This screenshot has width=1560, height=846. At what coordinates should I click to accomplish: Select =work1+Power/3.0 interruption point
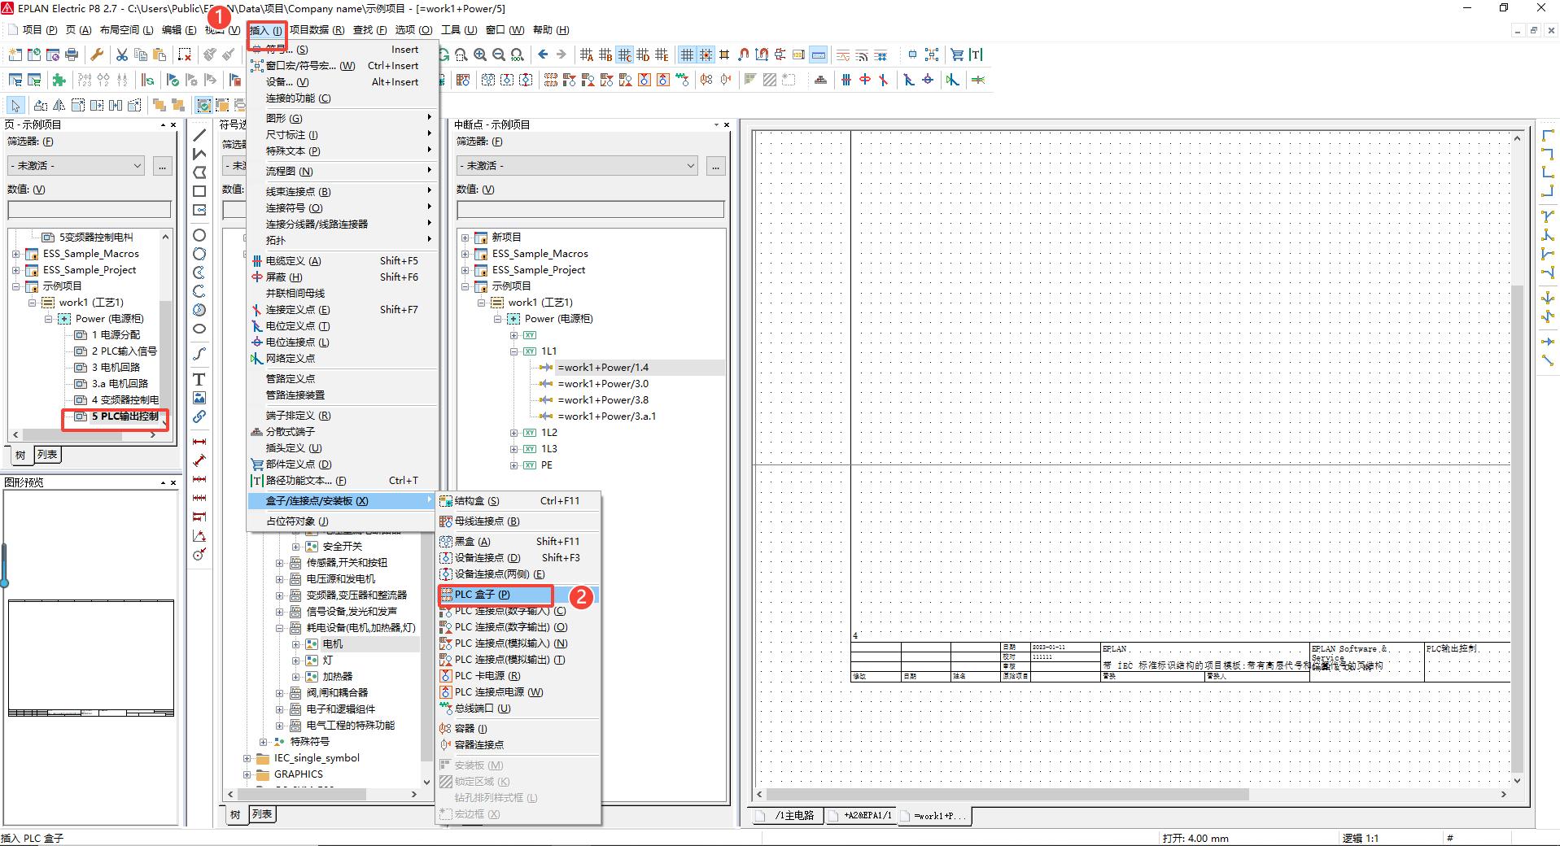[603, 384]
